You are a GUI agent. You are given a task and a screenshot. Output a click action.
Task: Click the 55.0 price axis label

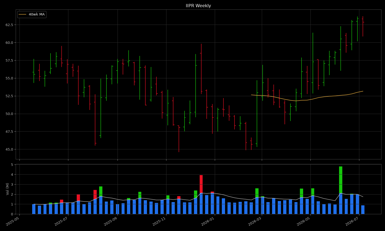click(9, 78)
